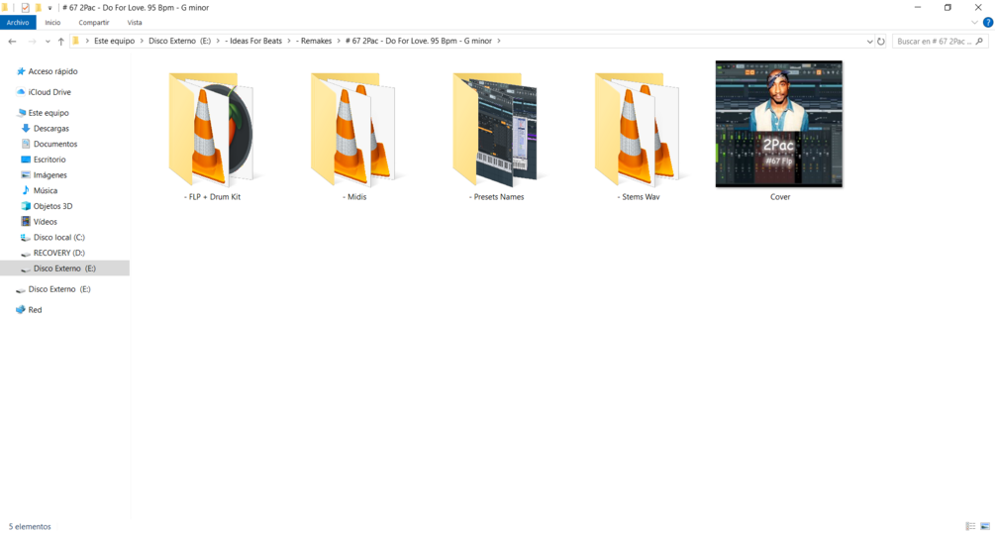Switch to large icons view layout
995x534 pixels.
985,526
